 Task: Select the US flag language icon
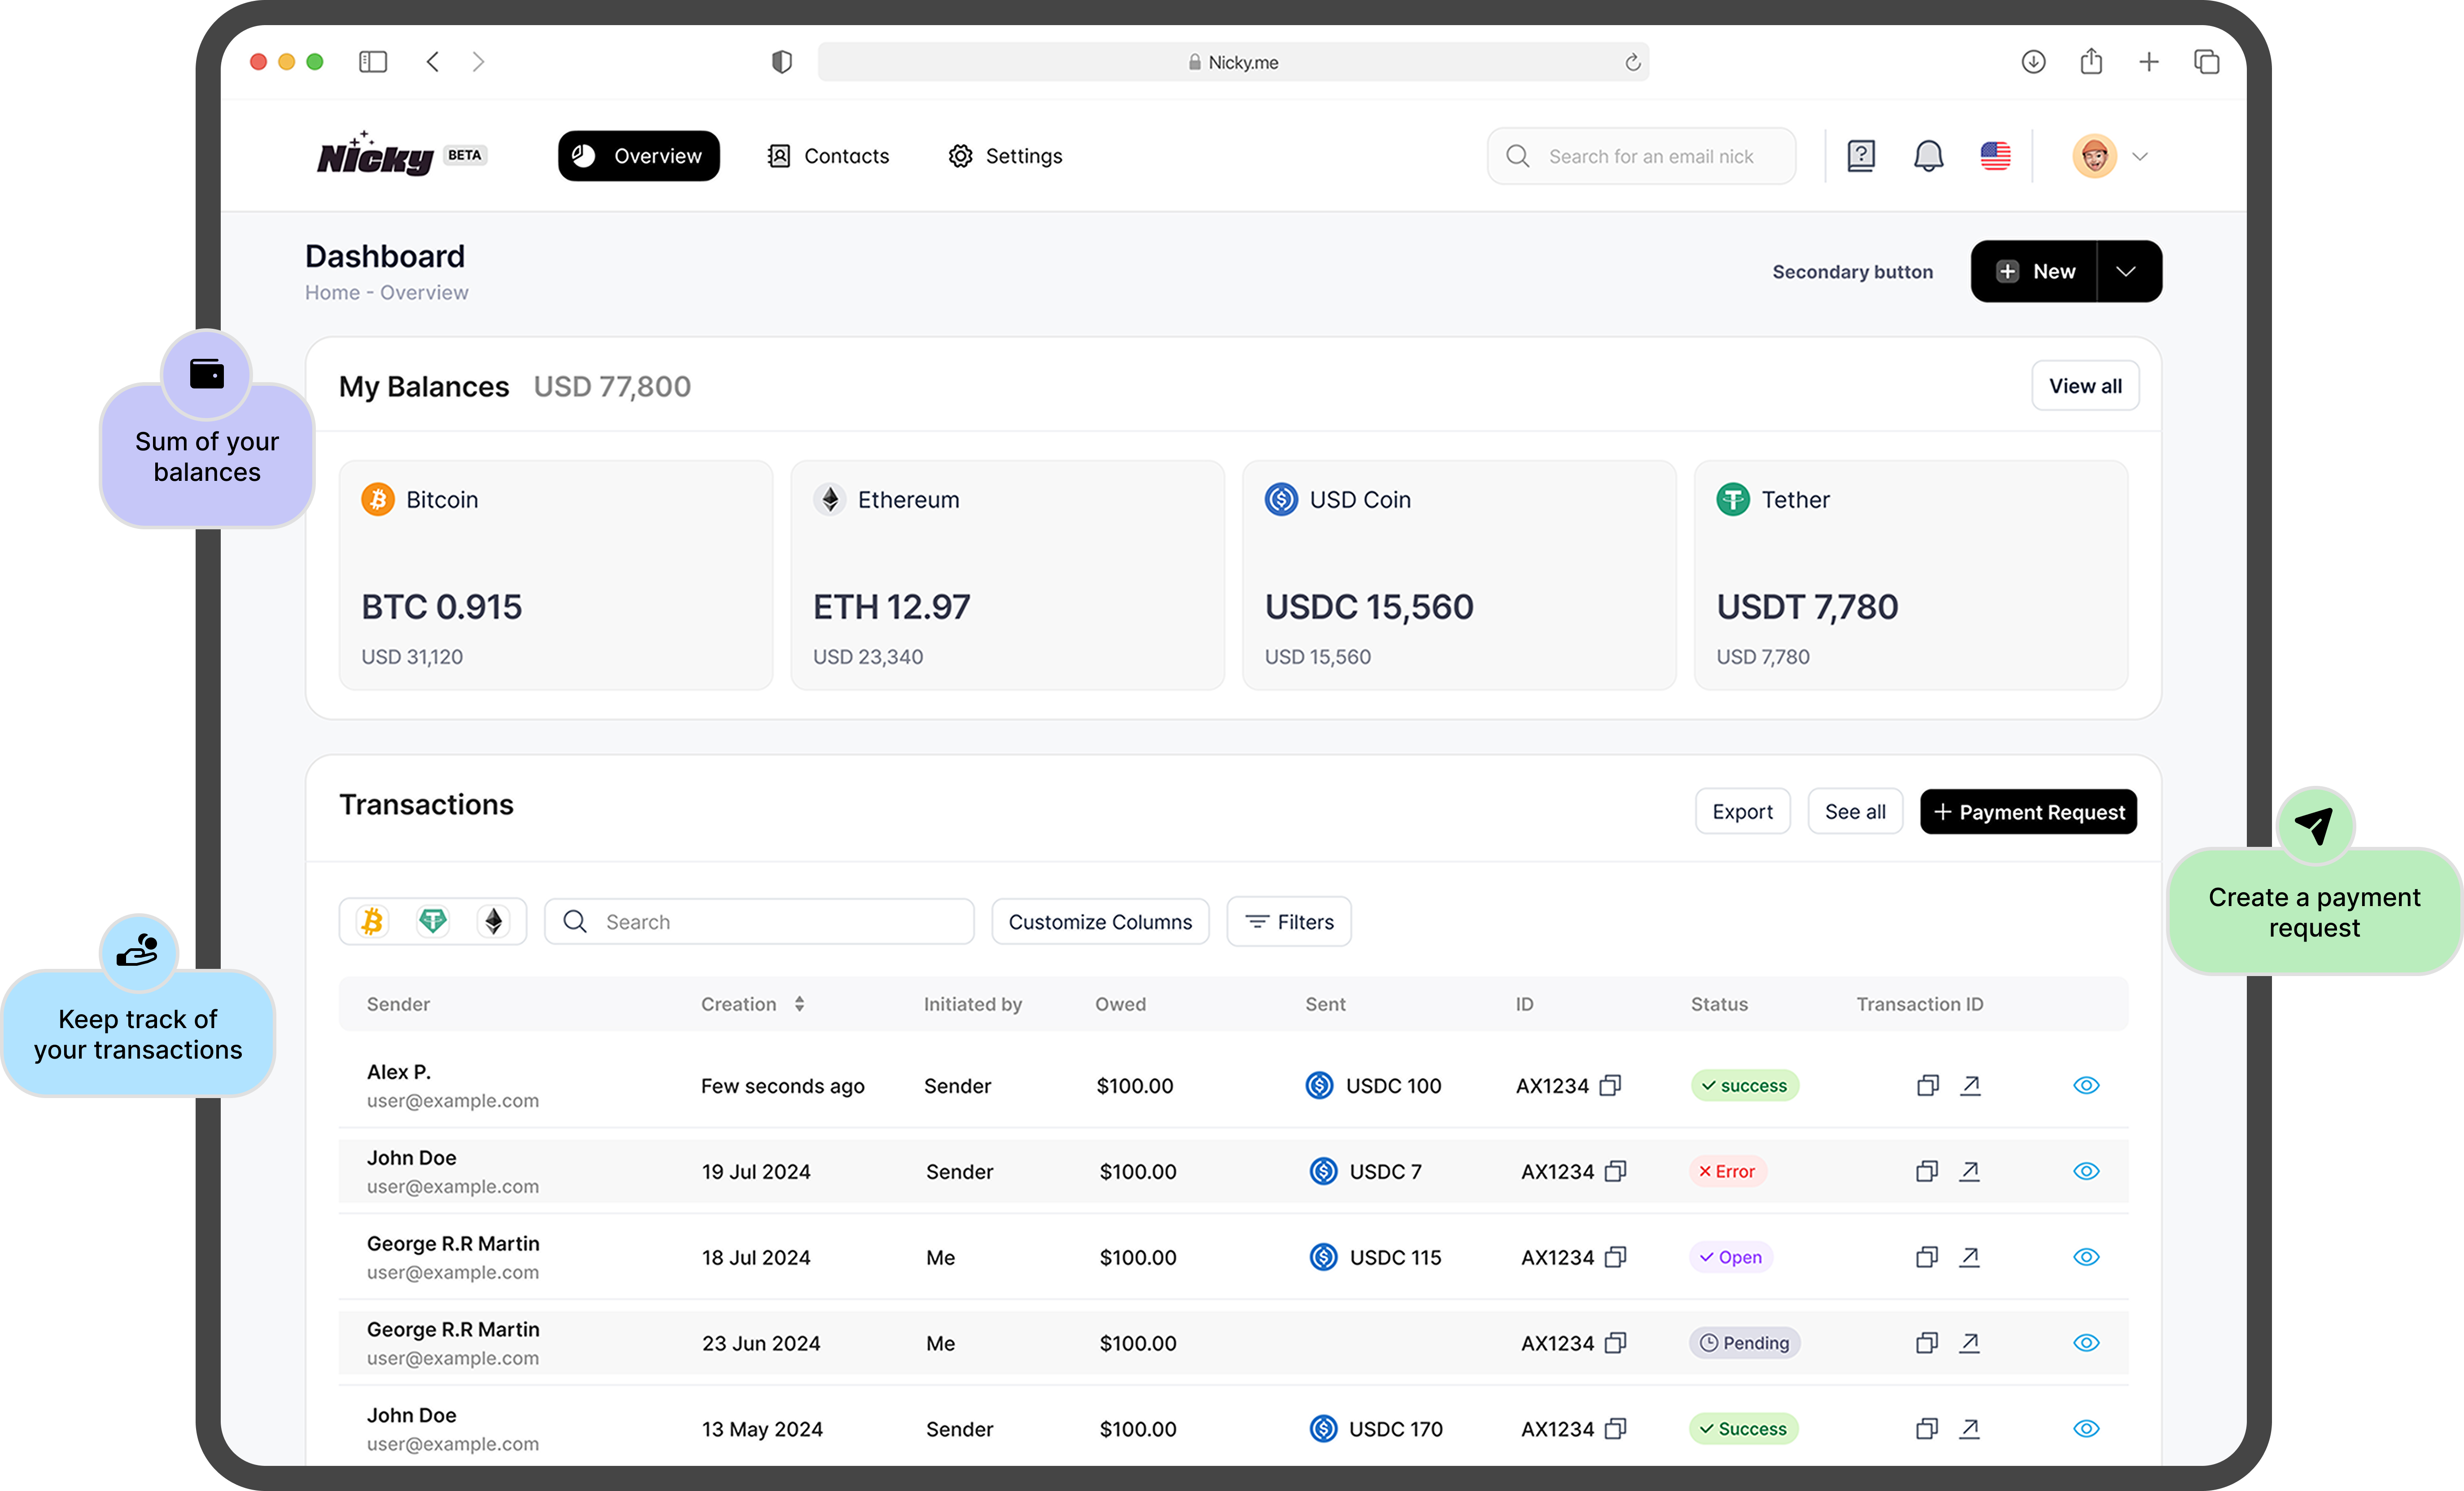pyautogui.click(x=1995, y=156)
